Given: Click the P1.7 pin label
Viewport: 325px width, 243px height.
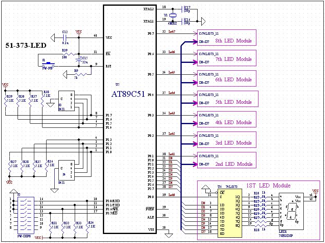Looking at the screenshot, I should point(109,115).
